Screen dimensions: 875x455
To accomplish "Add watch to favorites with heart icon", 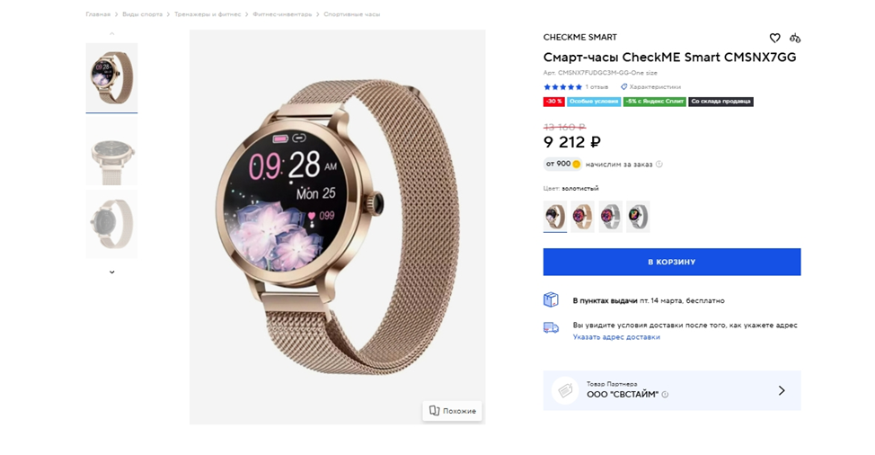I will coord(774,38).
